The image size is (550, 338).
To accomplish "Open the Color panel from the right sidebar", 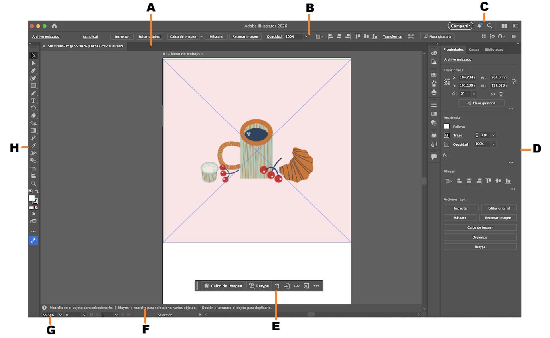I will (434, 53).
